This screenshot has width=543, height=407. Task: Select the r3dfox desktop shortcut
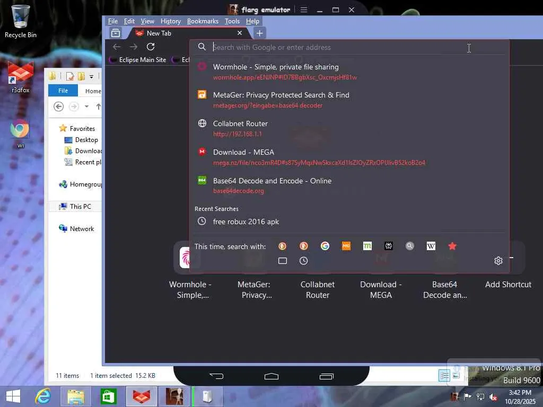(21, 77)
